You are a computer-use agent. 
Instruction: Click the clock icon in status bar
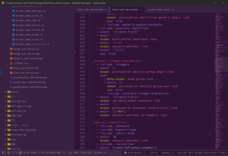(x=9, y=153)
